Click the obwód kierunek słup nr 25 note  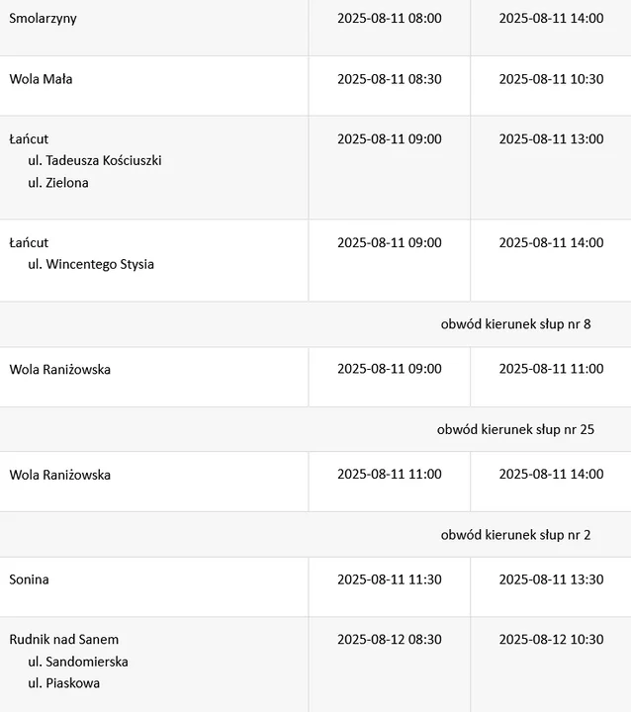515,429
